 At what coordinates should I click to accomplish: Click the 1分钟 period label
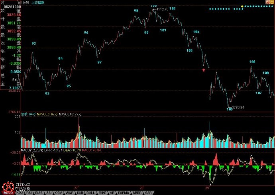26,2
